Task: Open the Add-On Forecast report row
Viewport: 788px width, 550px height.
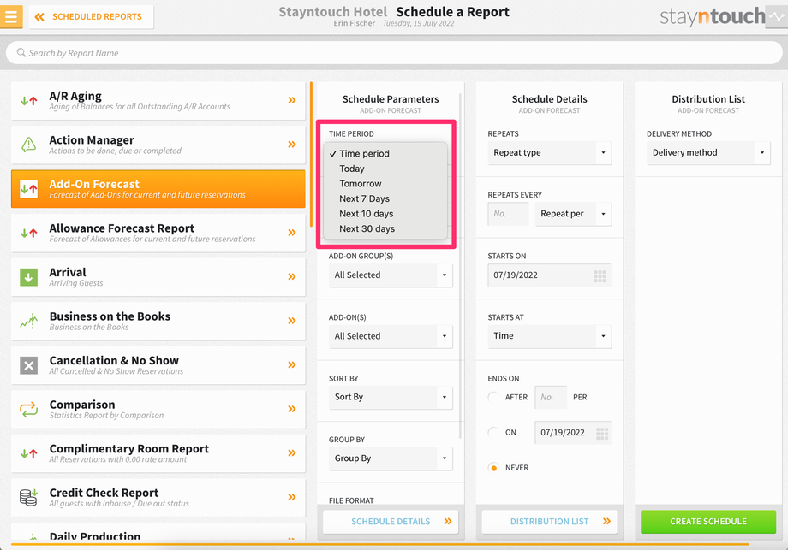Action: (x=158, y=189)
